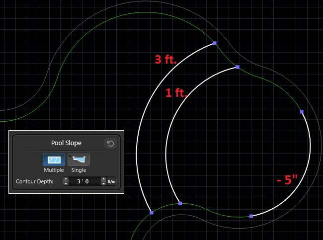This screenshot has height=240, width=323.
Task: Select the upper-right control point of -5" contour
Action: 302,112
